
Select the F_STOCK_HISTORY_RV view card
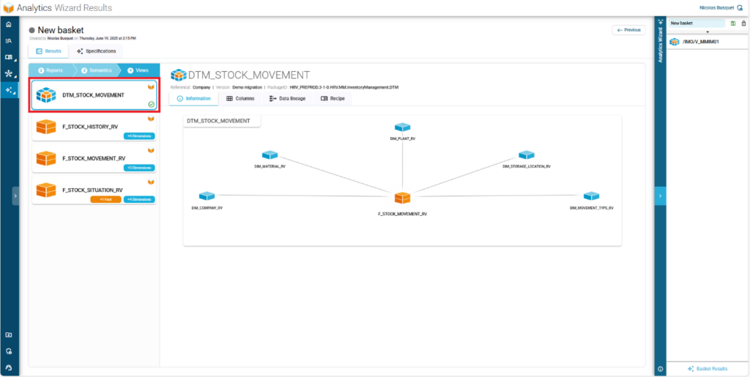(x=93, y=127)
